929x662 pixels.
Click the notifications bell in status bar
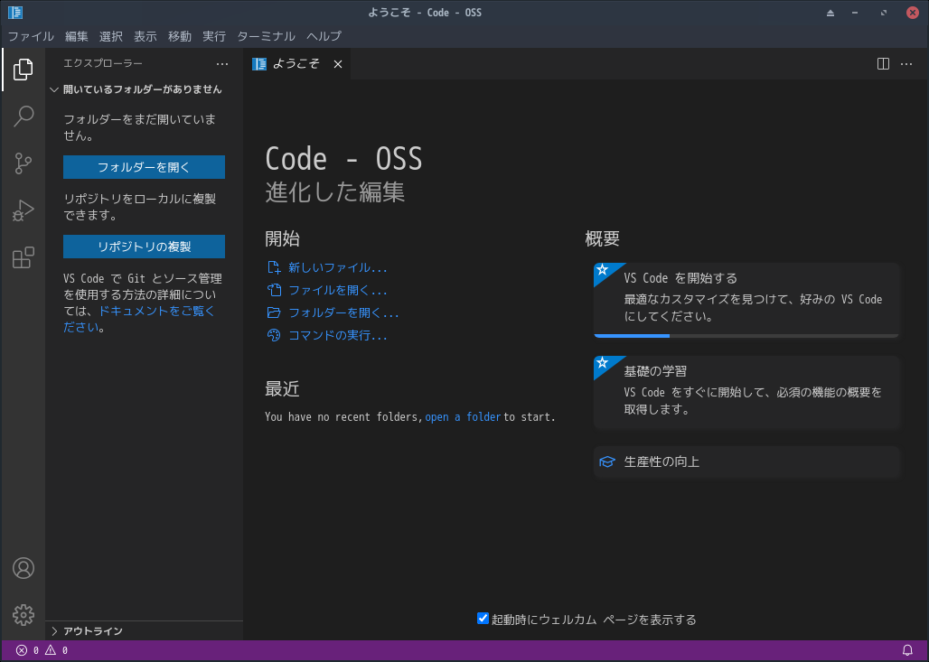point(907,650)
